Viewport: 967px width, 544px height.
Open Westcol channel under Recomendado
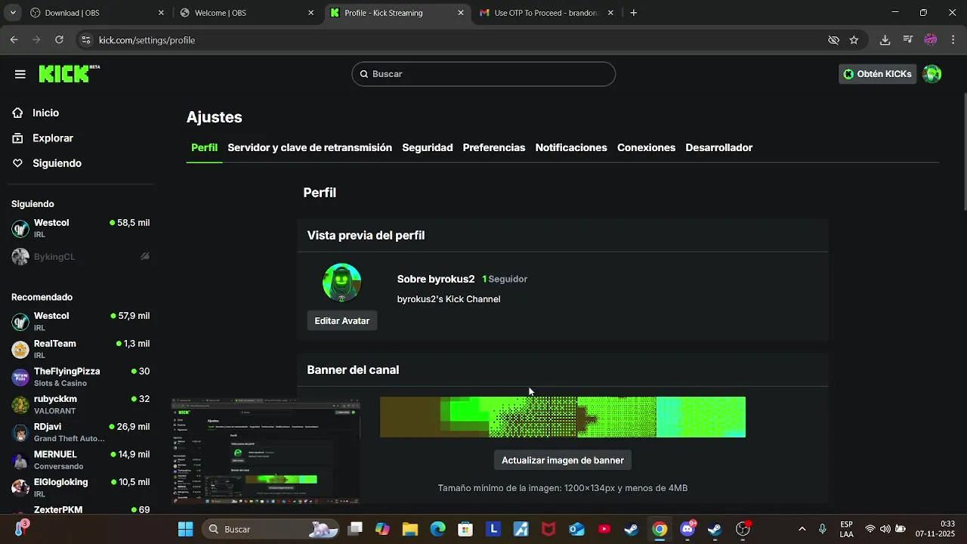tap(80, 321)
